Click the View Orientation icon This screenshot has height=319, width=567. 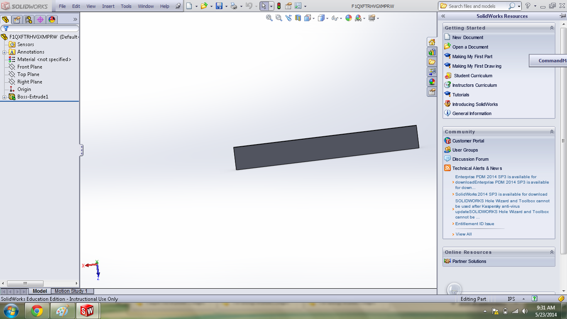308,18
